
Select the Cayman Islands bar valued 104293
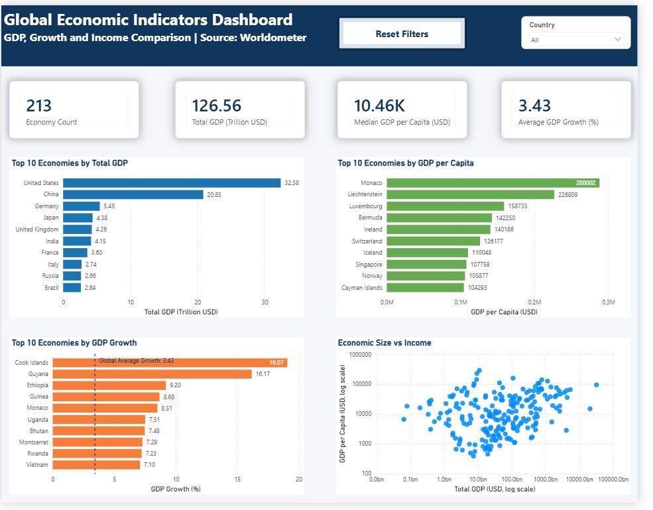pos(425,288)
